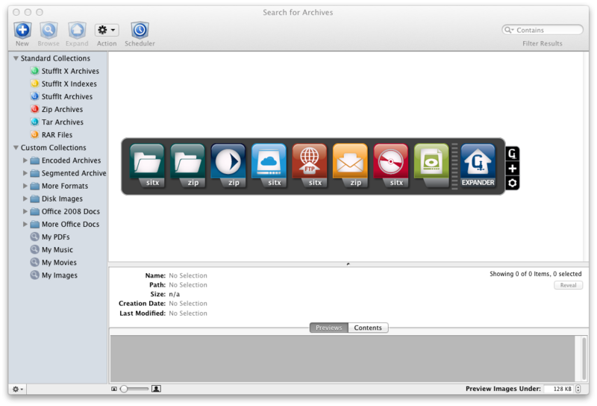Collapse the Custom Collections group
This screenshot has height=406, width=597.
pos(16,147)
